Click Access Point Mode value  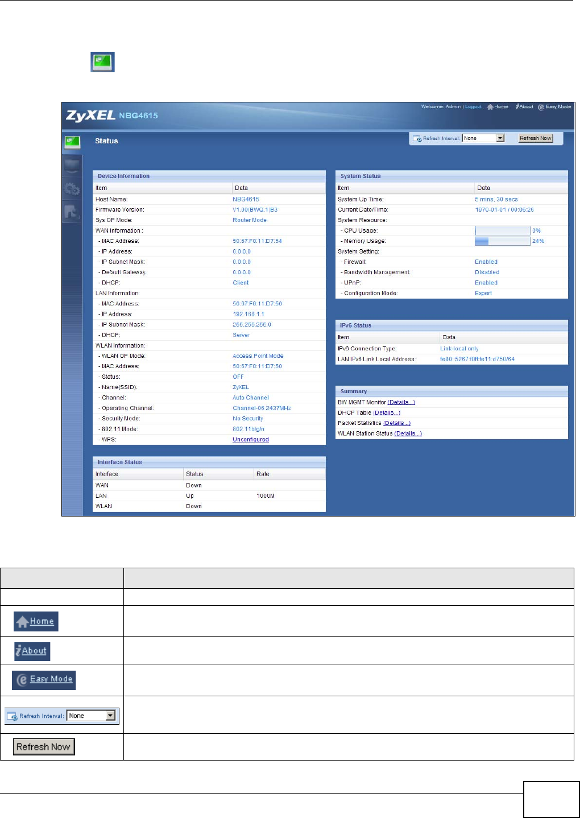258,356
